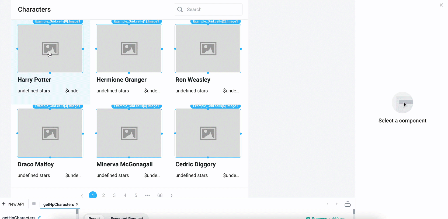Viewport: 448px width, 219px height.
Task: Click the '$unde...' price in Harry Potter card
Action: tap(73, 91)
